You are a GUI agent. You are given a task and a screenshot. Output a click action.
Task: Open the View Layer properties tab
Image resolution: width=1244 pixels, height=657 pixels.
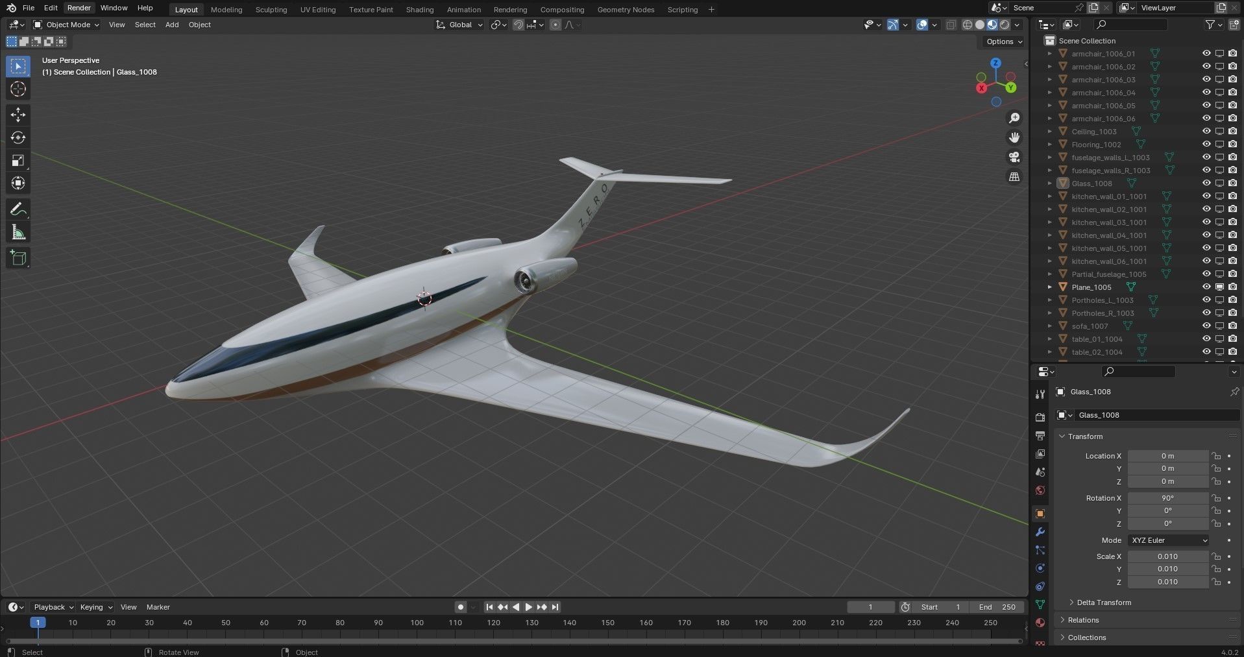[1040, 453]
